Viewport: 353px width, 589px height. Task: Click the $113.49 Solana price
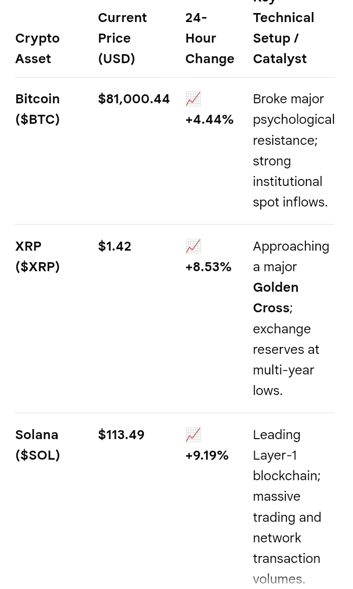pos(121,435)
